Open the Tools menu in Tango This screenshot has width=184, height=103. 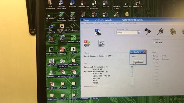point(112,23)
